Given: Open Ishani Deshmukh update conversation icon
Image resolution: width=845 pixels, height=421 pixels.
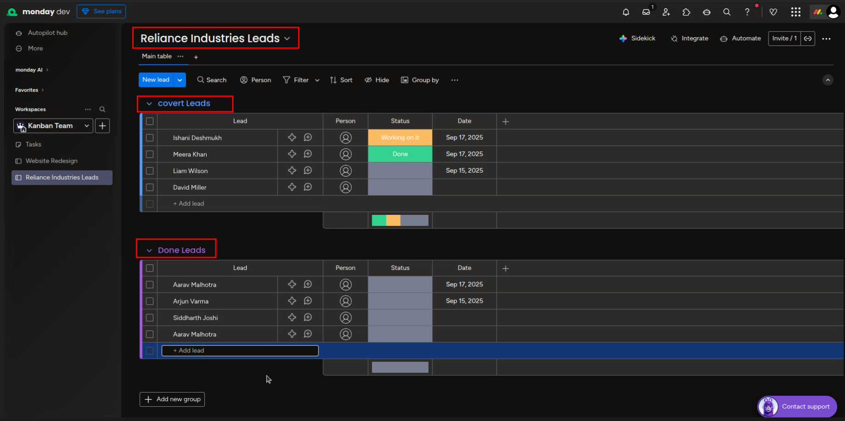Looking at the screenshot, I should pyautogui.click(x=308, y=137).
